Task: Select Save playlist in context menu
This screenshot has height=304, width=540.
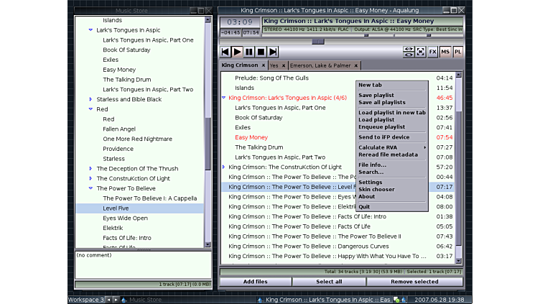Action: [376, 95]
